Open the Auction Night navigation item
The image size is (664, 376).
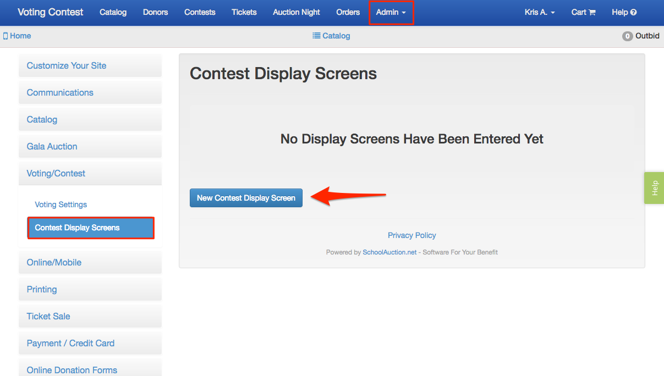click(297, 12)
